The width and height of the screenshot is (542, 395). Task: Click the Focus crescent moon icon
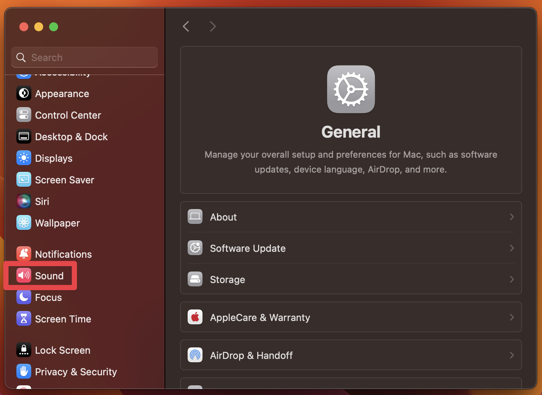tap(23, 297)
